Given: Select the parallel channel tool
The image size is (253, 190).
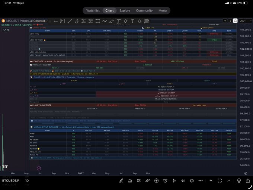Looking at the screenshot, I should click(x=77, y=21).
